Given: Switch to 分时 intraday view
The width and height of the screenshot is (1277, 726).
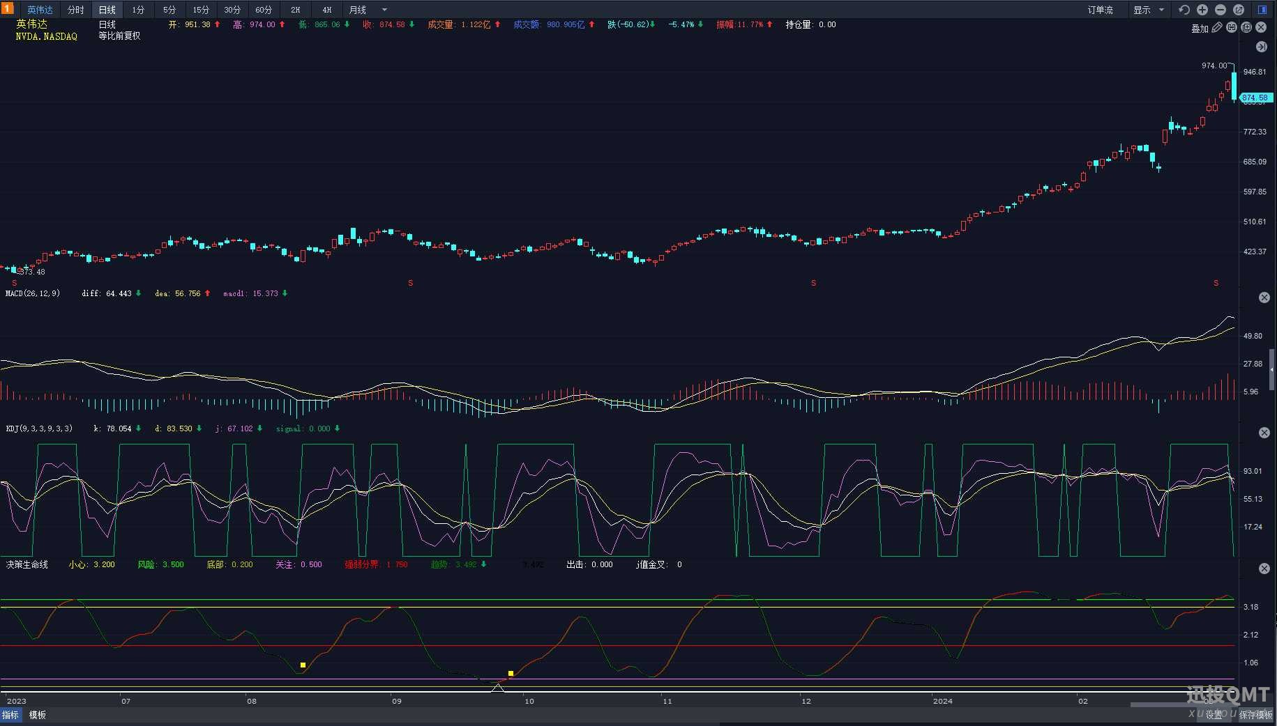Looking at the screenshot, I should point(75,10).
